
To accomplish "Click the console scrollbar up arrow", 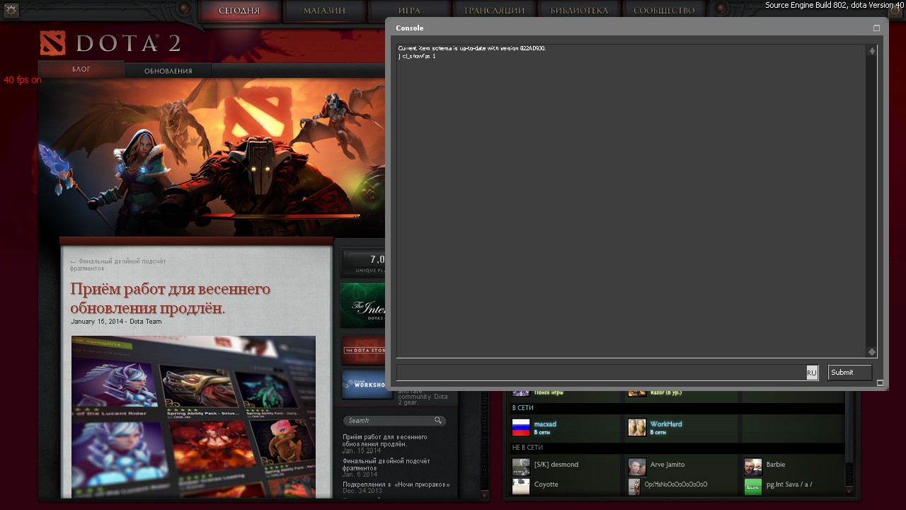I will click(872, 51).
